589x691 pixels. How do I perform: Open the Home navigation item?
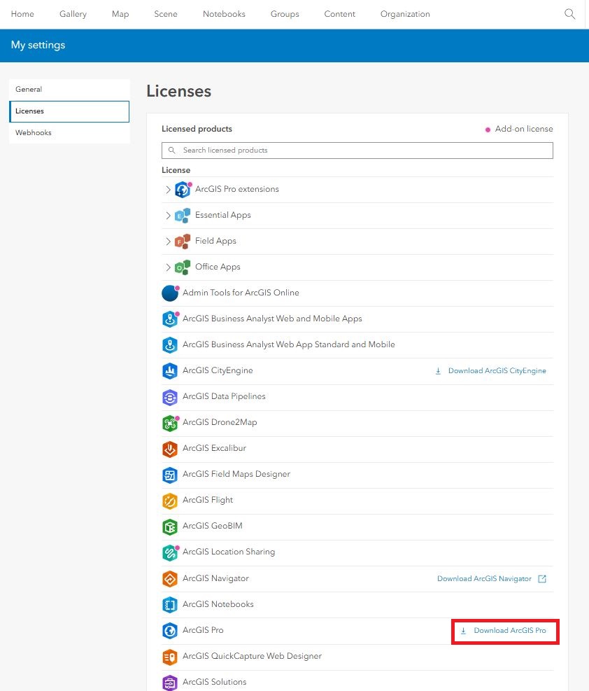click(22, 14)
